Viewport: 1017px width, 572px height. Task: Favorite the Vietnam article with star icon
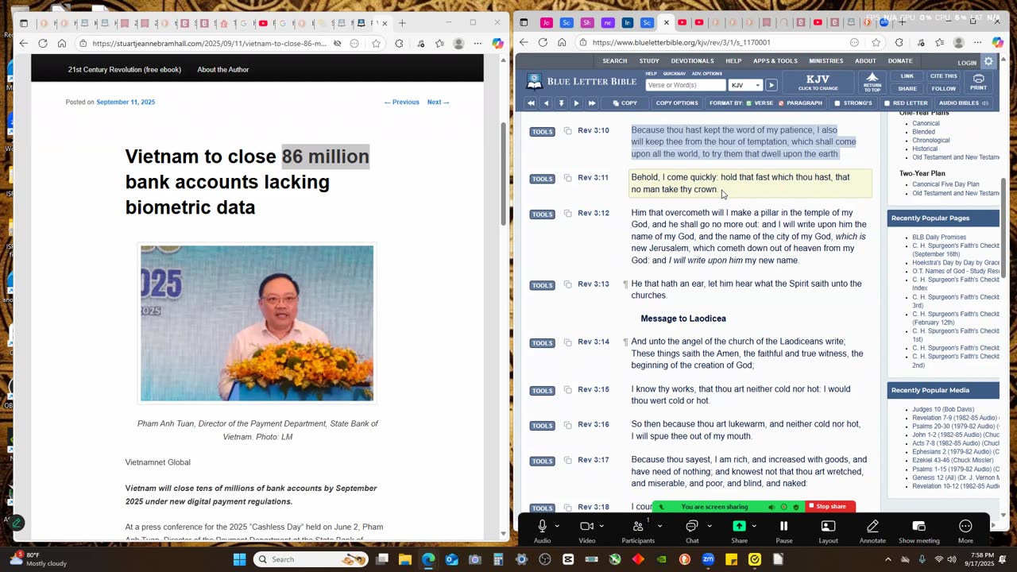[x=376, y=44]
